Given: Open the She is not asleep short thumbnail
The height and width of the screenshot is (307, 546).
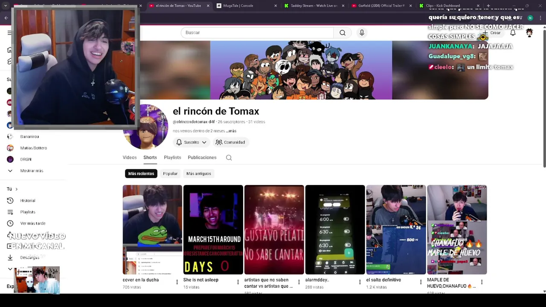Looking at the screenshot, I should (x=213, y=230).
